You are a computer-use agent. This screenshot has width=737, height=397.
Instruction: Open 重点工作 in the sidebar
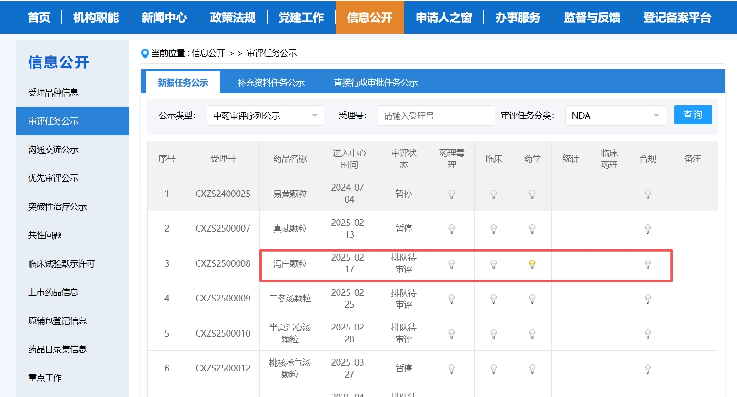click(x=45, y=378)
